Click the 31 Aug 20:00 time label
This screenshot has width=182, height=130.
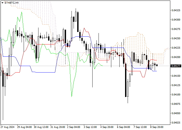click(58, 127)
